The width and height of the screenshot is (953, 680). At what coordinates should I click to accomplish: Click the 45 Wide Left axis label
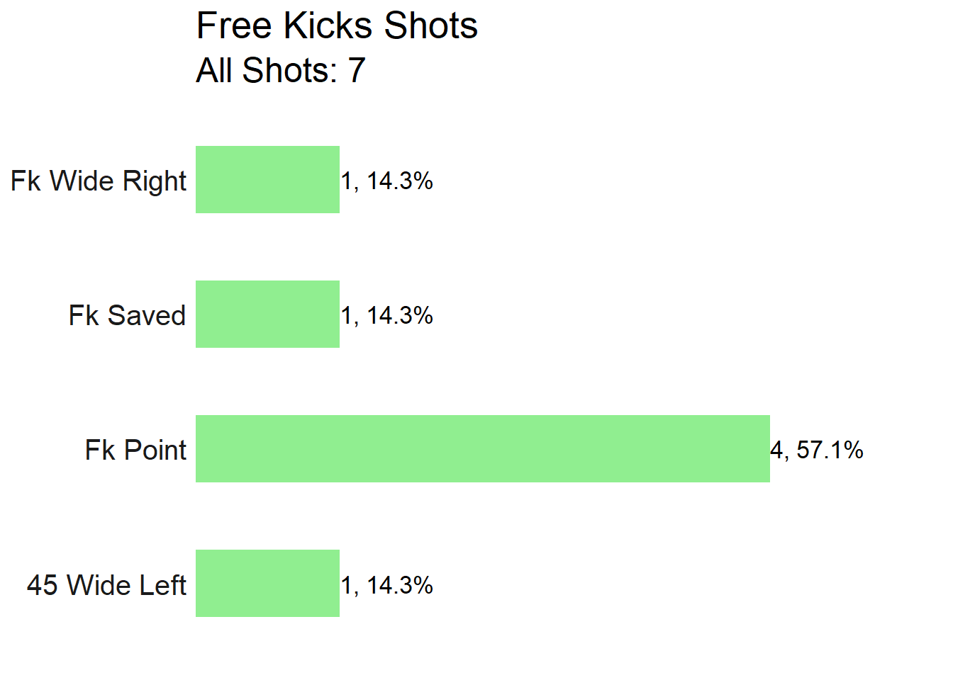pos(107,585)
